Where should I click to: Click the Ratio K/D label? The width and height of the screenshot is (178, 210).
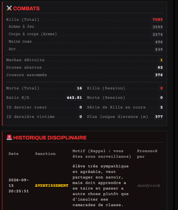click(x=18, y=98)
